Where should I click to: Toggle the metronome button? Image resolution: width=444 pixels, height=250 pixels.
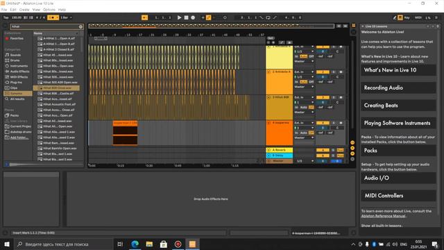[x=53, y=17]
